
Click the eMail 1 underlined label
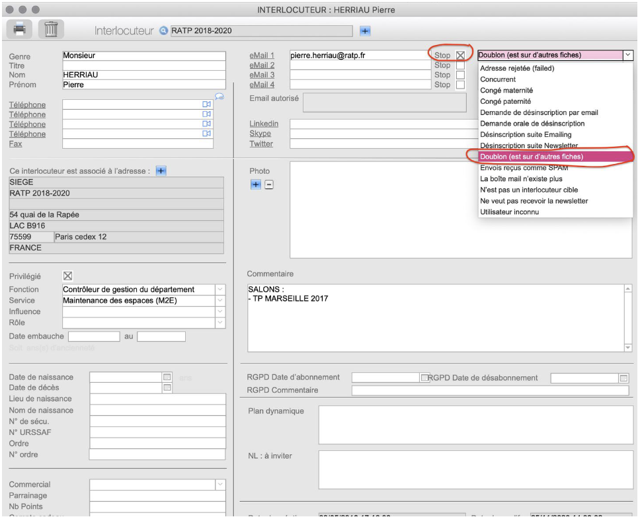(261, 56)
